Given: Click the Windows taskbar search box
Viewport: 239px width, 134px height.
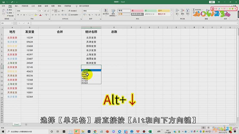Looking at the screenshot, I should click(x=27, y=131).
